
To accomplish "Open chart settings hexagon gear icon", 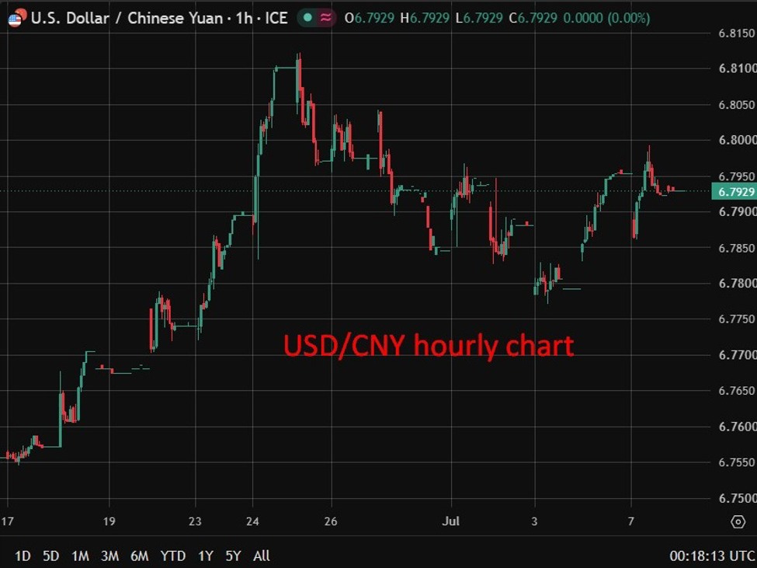I will (x=738, y=521).
